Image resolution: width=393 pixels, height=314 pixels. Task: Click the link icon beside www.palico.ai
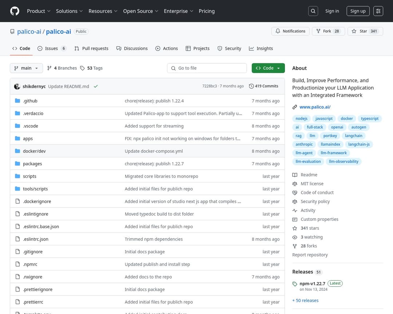click(295, 107)
